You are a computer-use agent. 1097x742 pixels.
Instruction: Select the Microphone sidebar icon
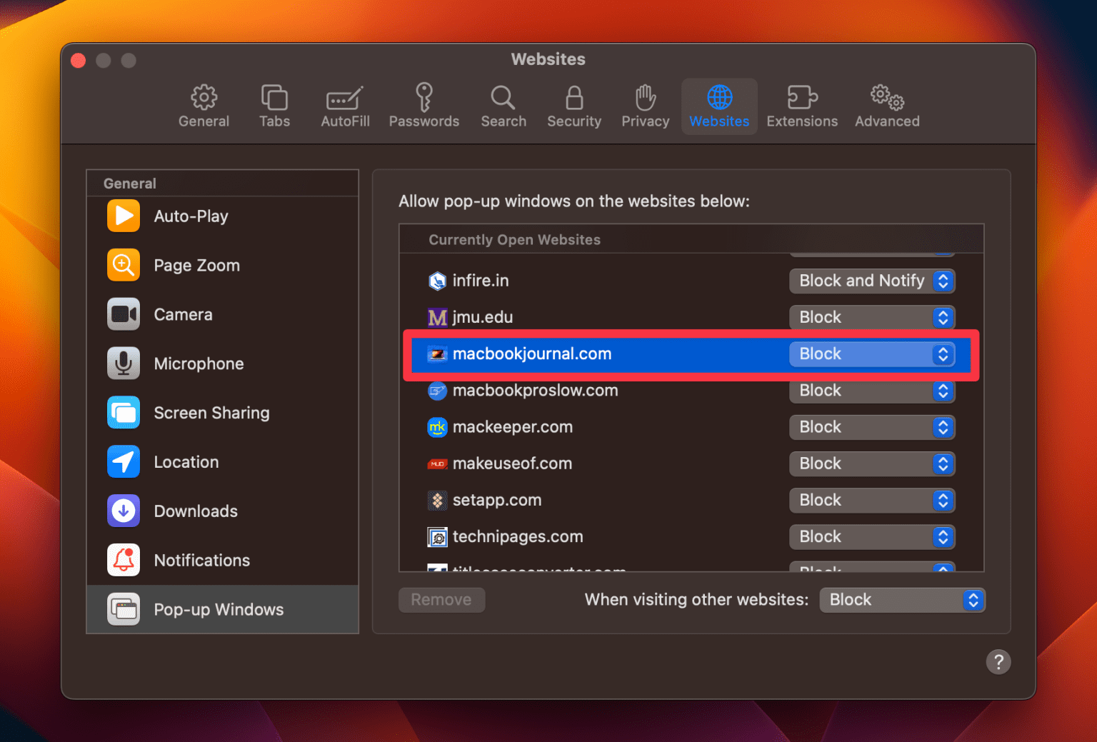pos(123,363)
